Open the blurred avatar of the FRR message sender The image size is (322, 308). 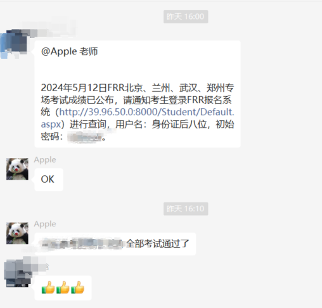[15, 44]
